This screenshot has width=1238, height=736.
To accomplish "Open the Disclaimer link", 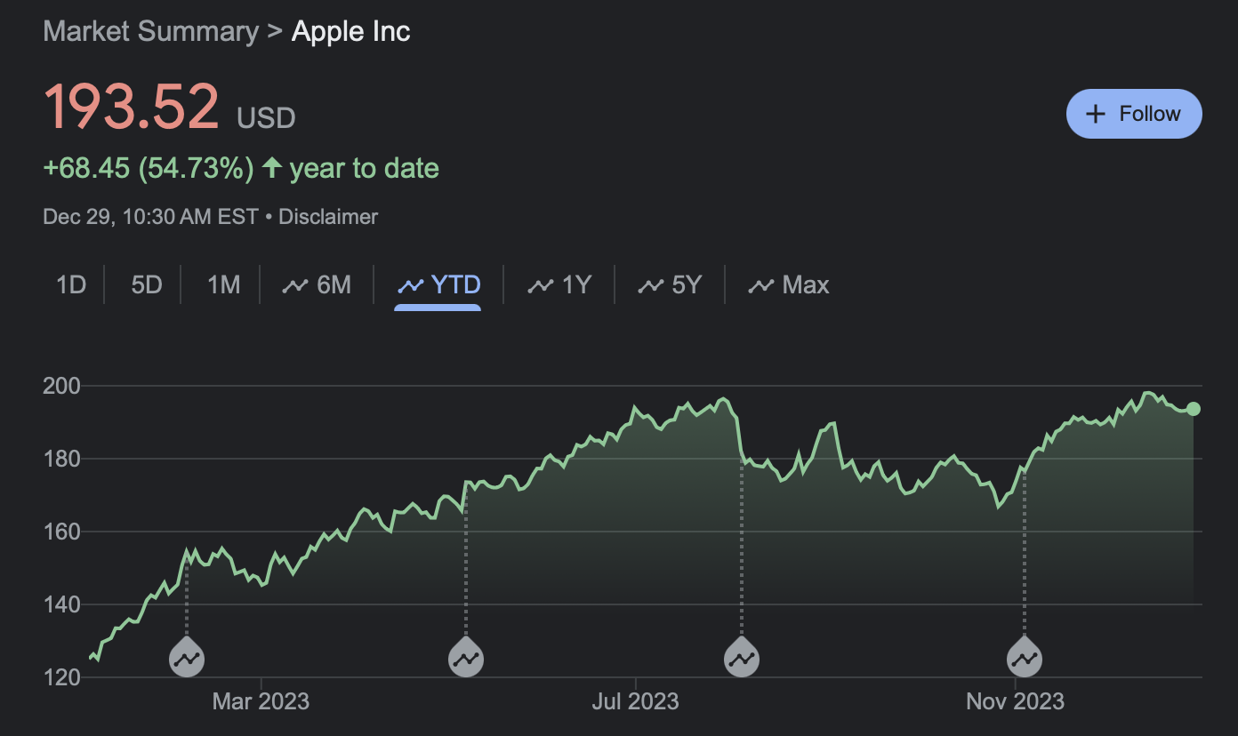I will tap(327, 216).
